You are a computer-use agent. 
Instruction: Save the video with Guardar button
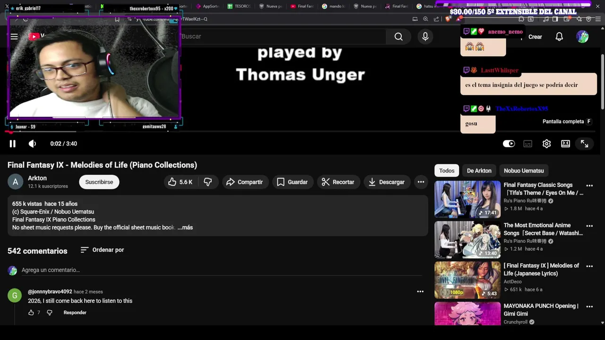pyautogui.click(x=292, y=182)
